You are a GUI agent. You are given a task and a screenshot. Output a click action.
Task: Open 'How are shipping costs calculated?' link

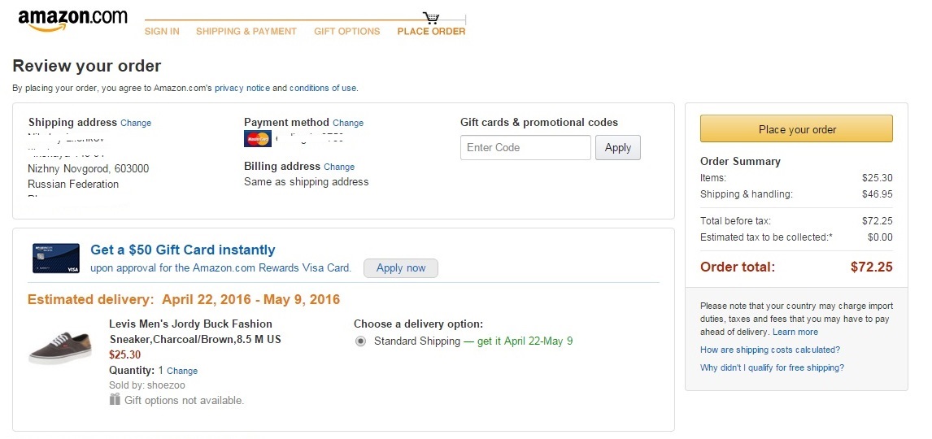point(769,350)
